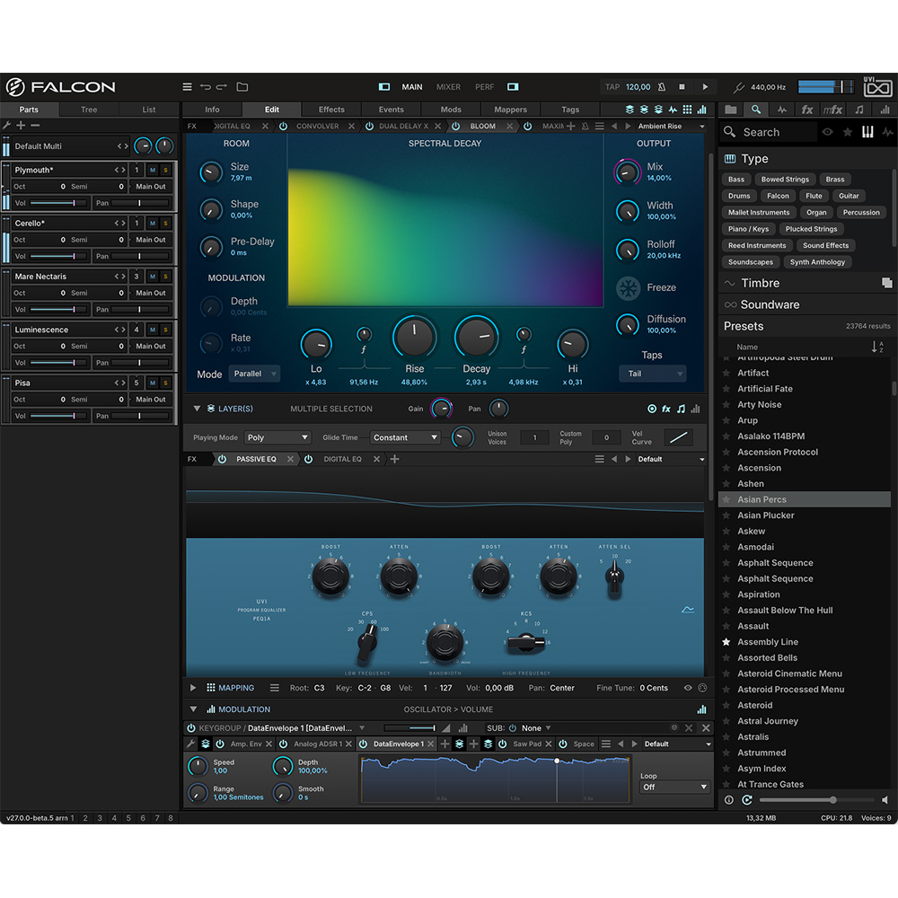Click the Plymouth part Vol slider
The height and width of the screenshot is (898, 898).
pos(59,203)
